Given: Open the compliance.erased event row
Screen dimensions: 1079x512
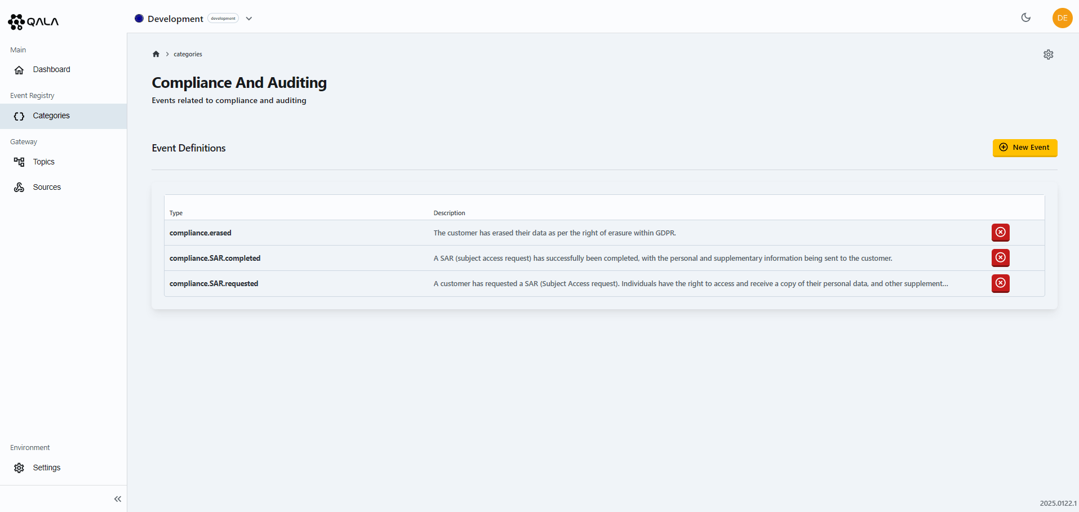Looking at the screenshot, I should coord(201,233).
